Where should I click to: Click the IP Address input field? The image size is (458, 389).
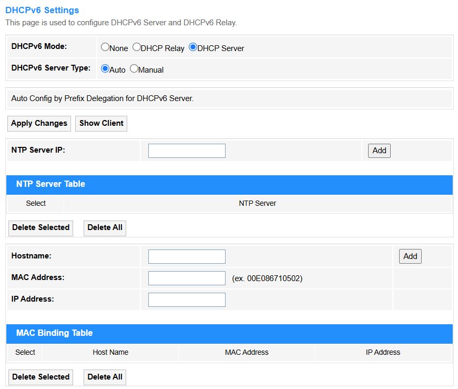pos(187,300)
